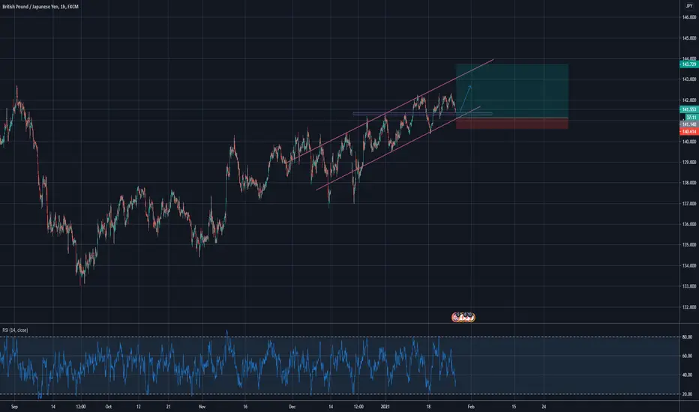Open the economic events flag cluster icon

click(463, 317)
